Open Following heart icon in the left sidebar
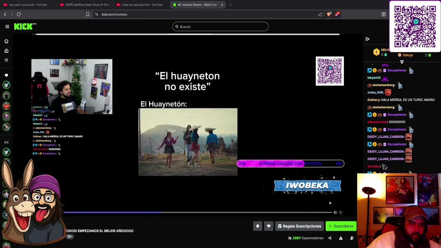 pos(6,60)
